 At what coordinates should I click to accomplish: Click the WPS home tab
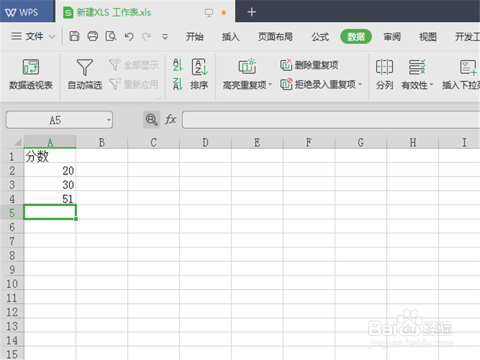click(27, 11)
